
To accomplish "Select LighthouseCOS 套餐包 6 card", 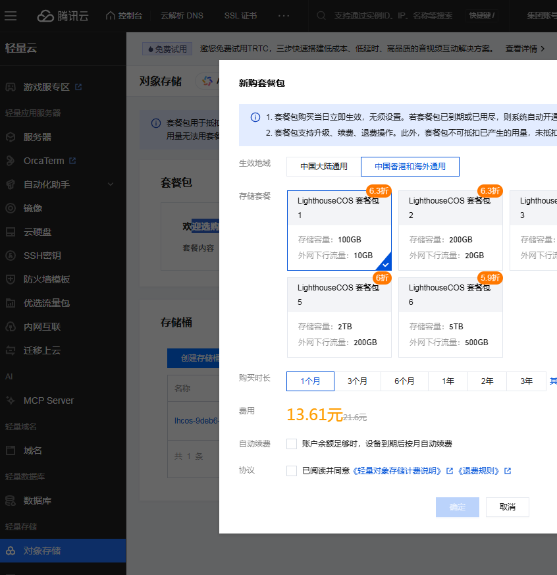I will point(450,317).
